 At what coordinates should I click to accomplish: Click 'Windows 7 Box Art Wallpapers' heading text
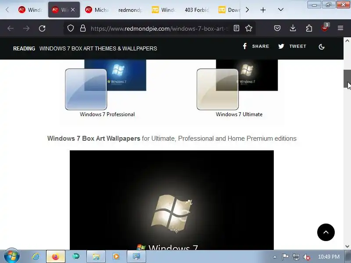[x=94, y=139]
